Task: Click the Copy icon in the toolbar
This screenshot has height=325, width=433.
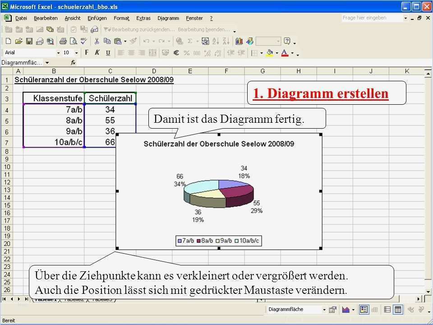Action: click(107, 42)
